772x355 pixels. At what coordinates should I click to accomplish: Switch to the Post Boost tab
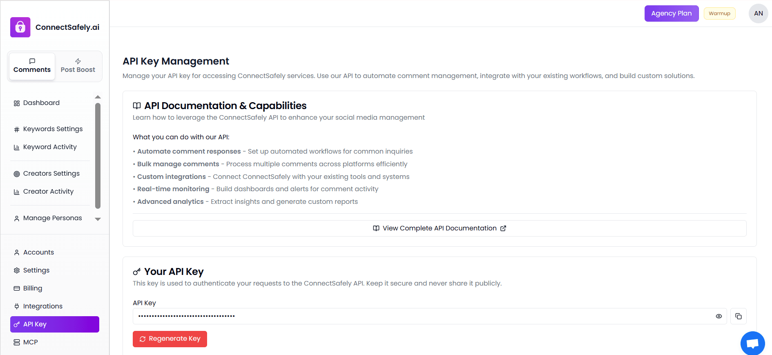point(78,66)
